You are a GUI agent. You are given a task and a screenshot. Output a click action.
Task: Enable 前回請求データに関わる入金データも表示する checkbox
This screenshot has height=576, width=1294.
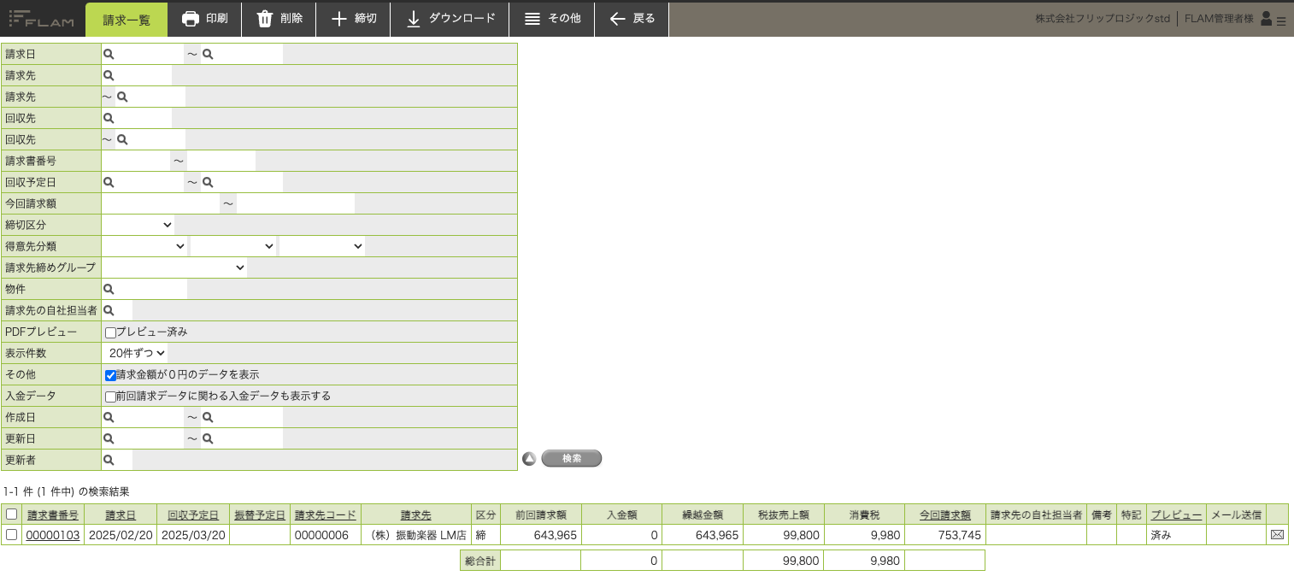110,397
